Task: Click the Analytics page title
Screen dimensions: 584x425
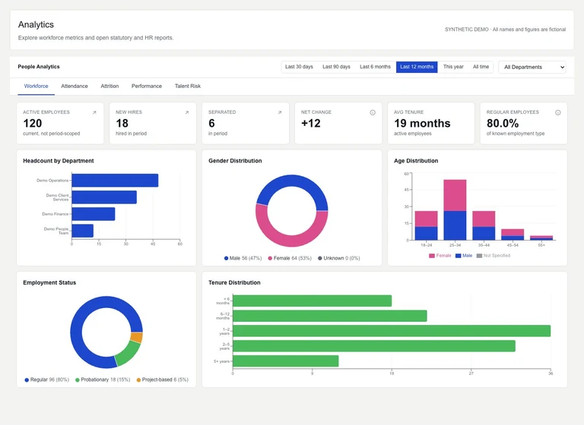Action: click(36, 24)
